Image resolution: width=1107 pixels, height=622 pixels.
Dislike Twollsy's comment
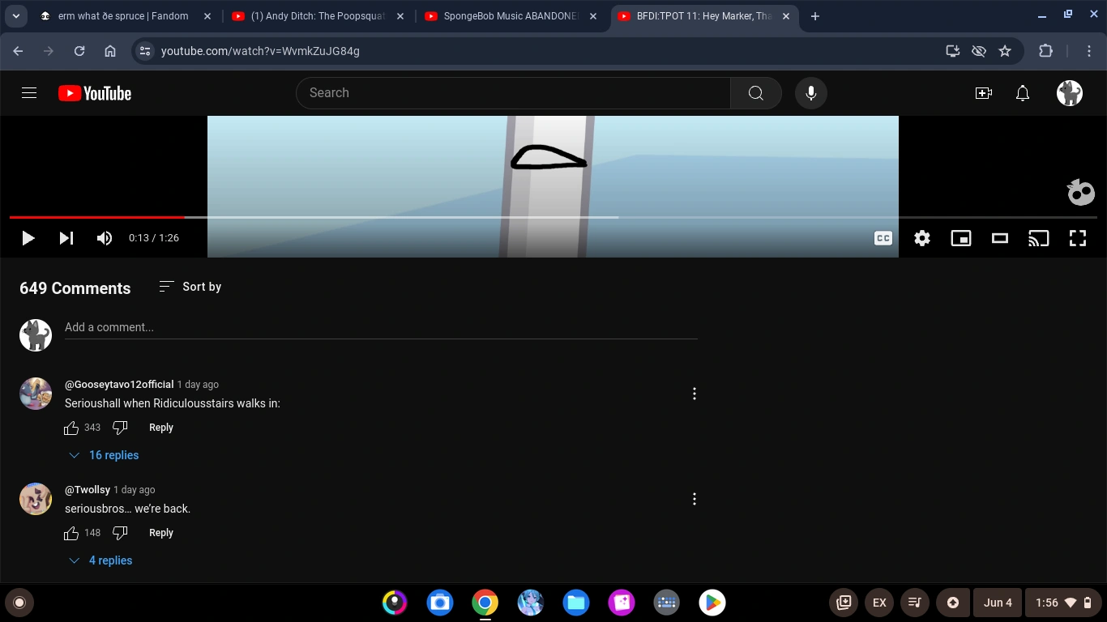(120, 533)
